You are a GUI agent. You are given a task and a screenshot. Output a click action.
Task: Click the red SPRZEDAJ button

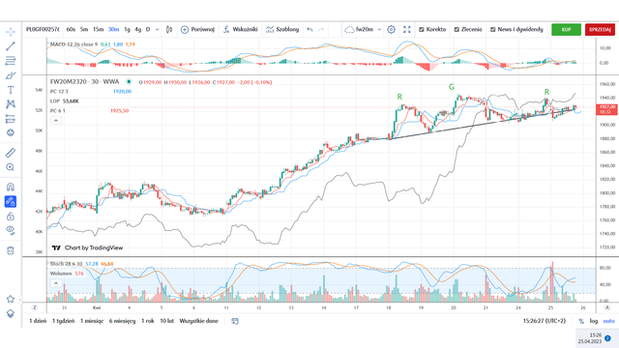[600, 30]
